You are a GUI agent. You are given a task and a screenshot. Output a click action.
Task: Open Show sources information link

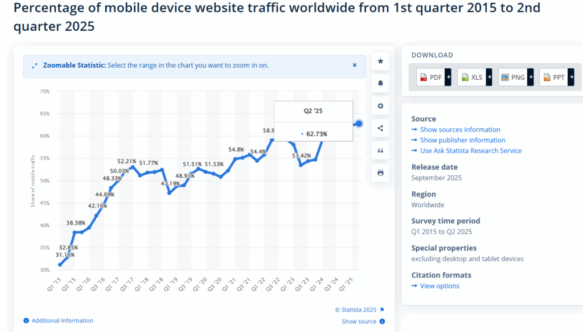tap(460, 130)
